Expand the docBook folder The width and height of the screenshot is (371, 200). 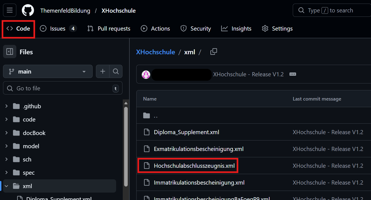coord(6,133)
